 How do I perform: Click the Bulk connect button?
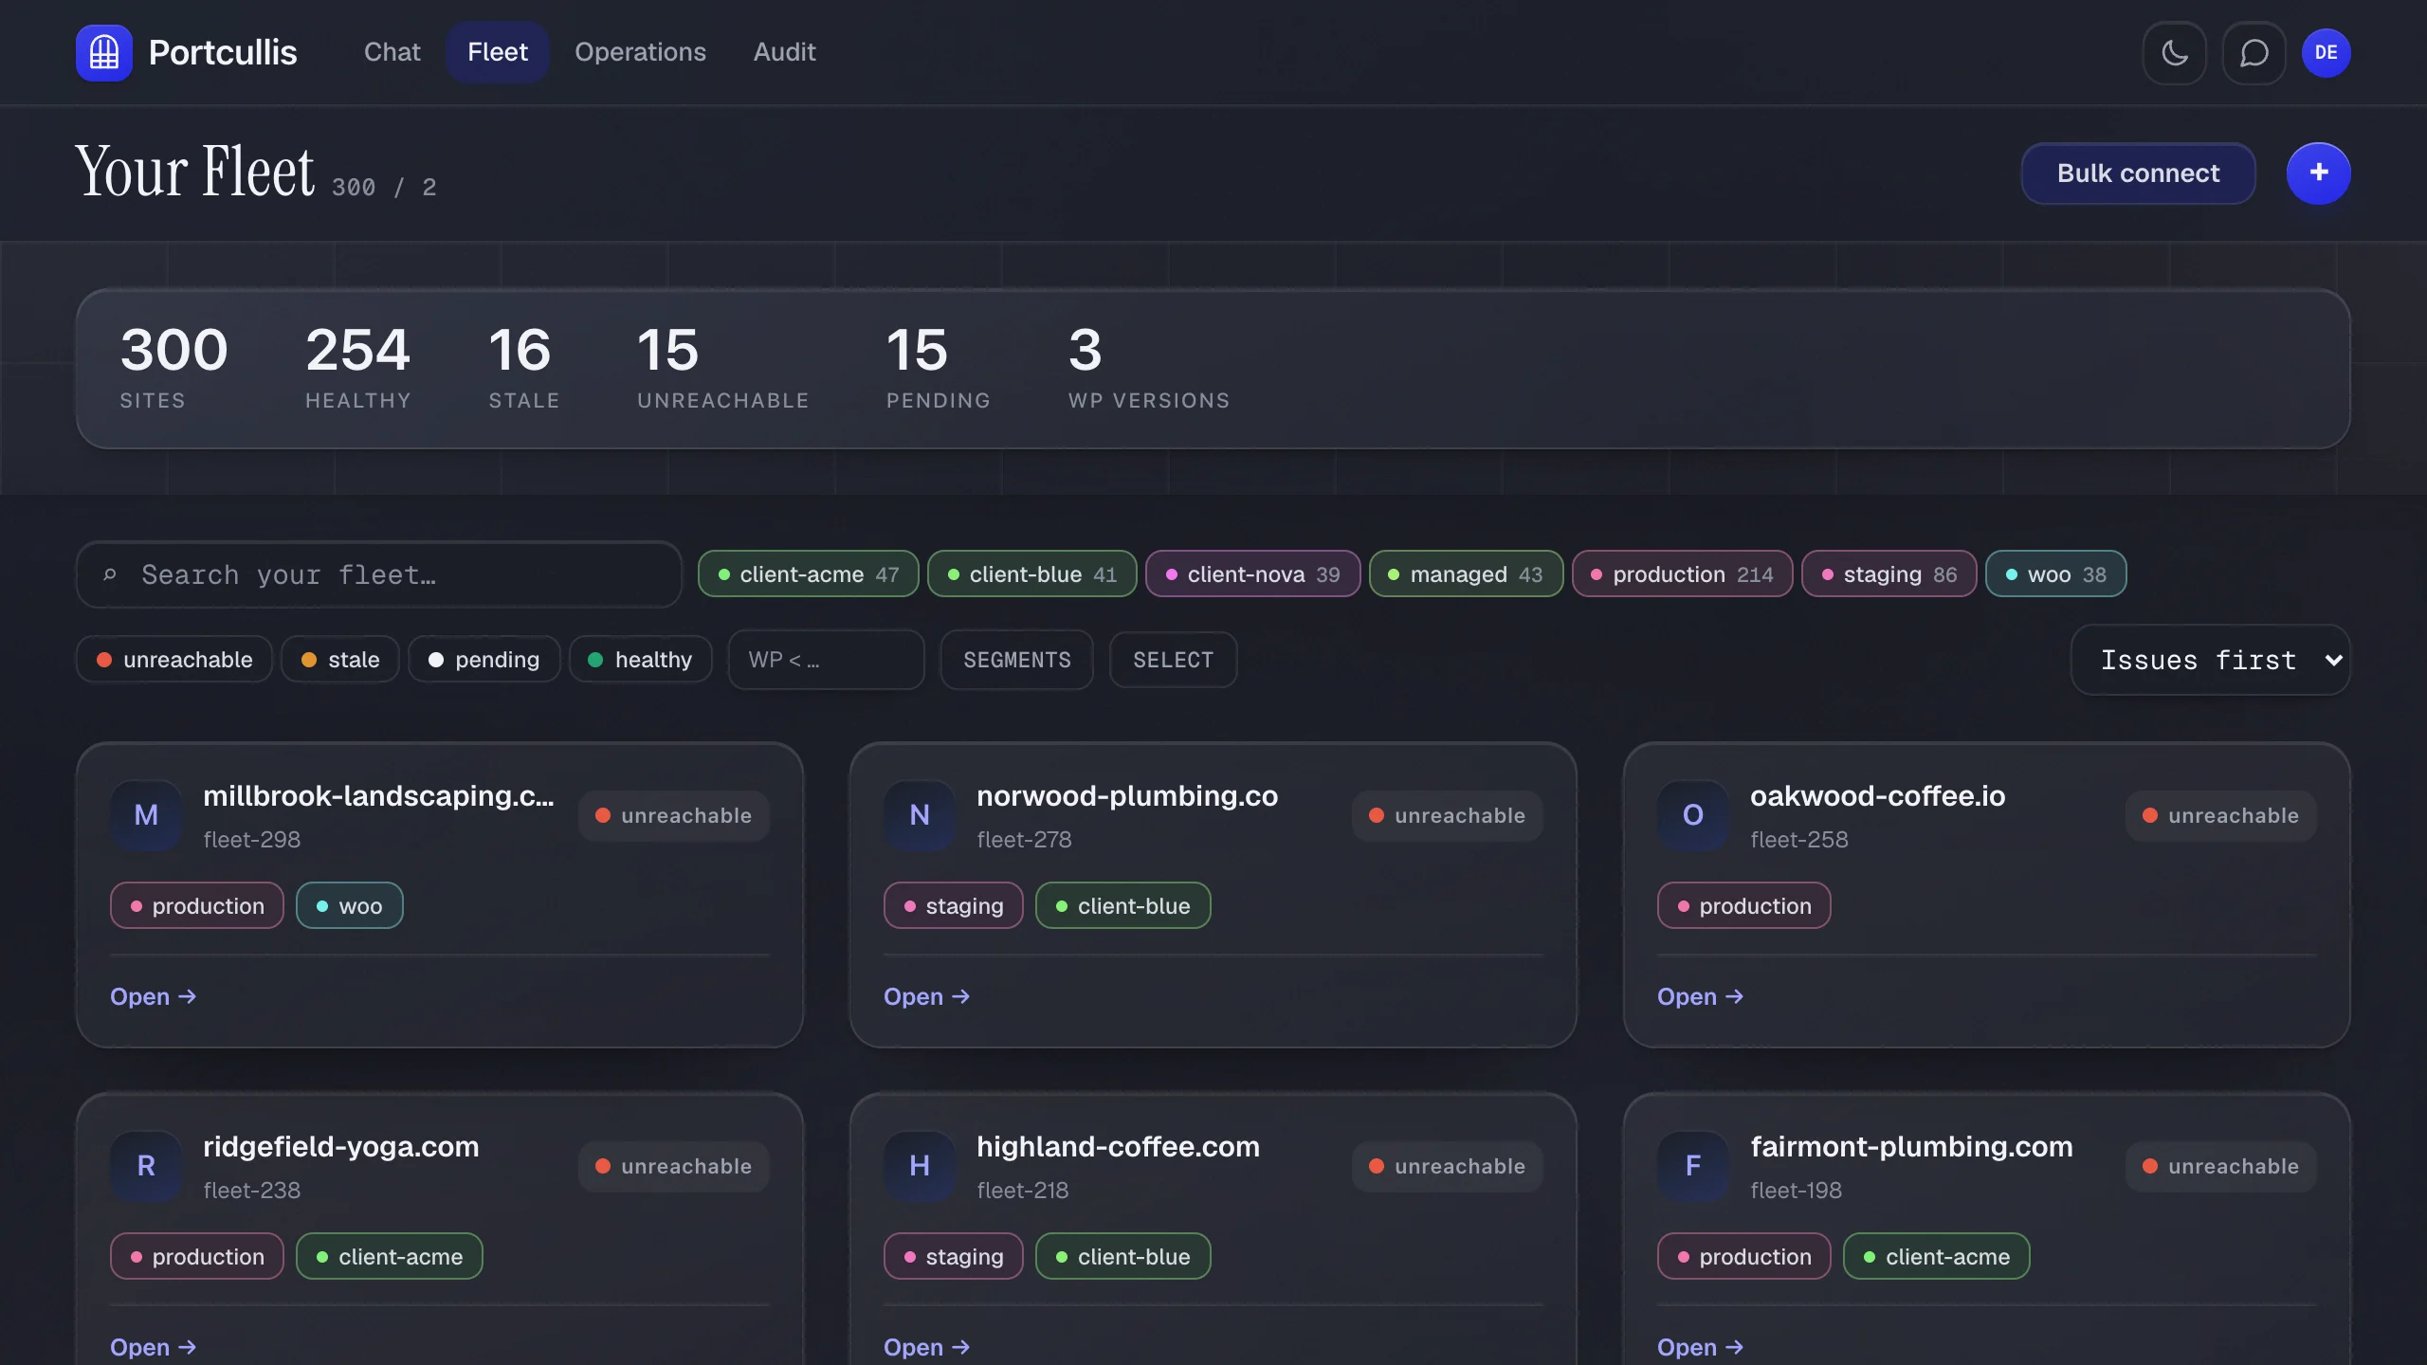(2139, 173)
